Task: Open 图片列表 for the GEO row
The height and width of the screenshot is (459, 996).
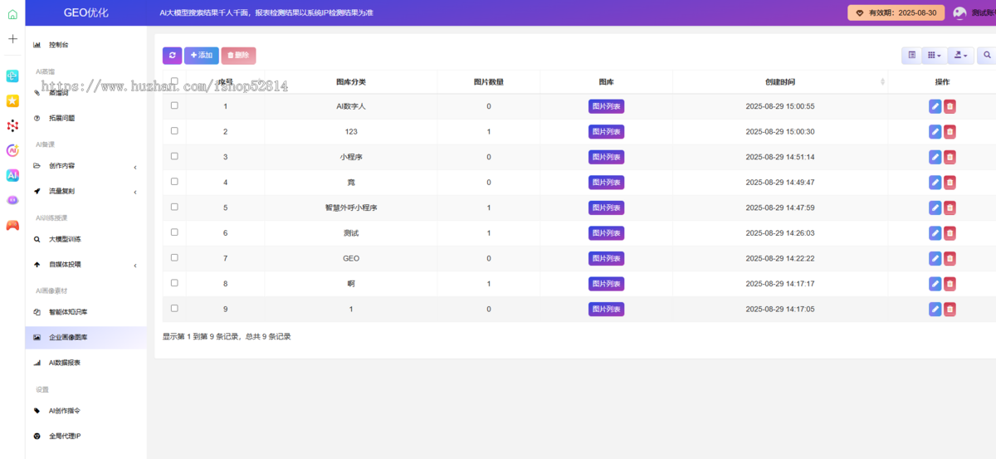Action: coord(606,258)
